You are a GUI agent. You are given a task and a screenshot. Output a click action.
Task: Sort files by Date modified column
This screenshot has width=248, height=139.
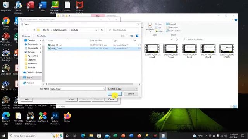[96, 41]
